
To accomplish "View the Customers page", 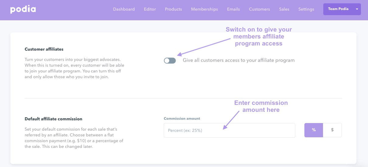I will pyautogui.click(x=259, y=9).
